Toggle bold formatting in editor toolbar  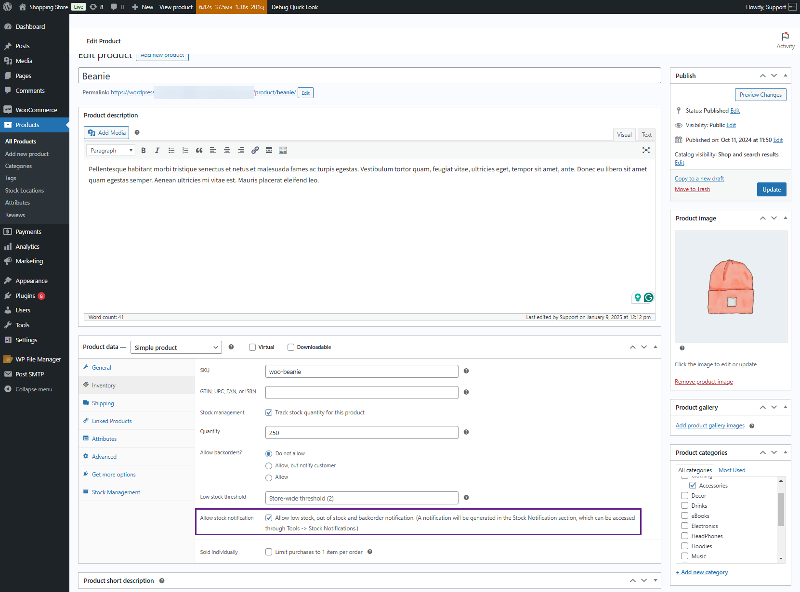[144, 150]
